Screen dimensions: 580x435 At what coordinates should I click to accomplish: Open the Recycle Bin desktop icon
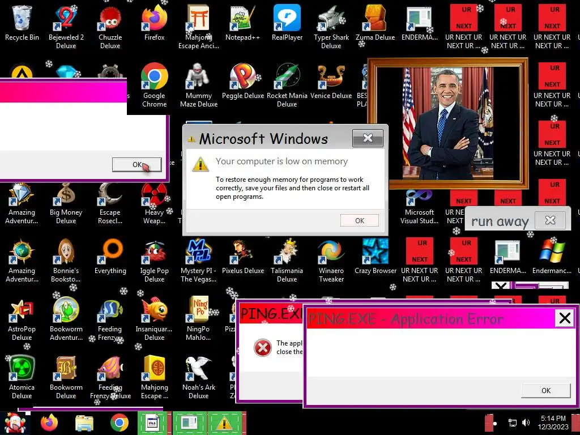[x=22, y=23]
